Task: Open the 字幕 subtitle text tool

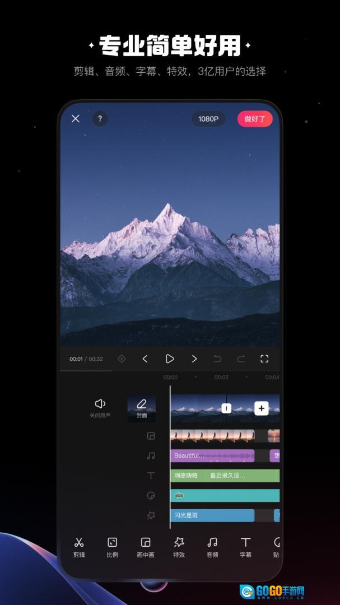Action: tap(245, 547)
